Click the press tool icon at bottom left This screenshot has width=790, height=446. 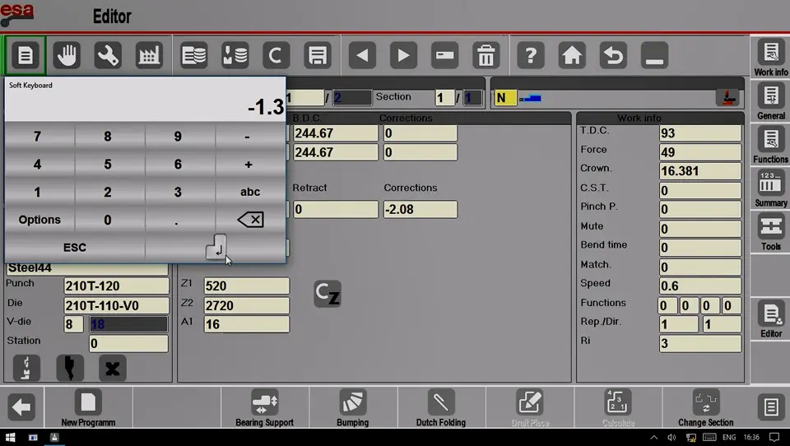(x=26, y=369)
